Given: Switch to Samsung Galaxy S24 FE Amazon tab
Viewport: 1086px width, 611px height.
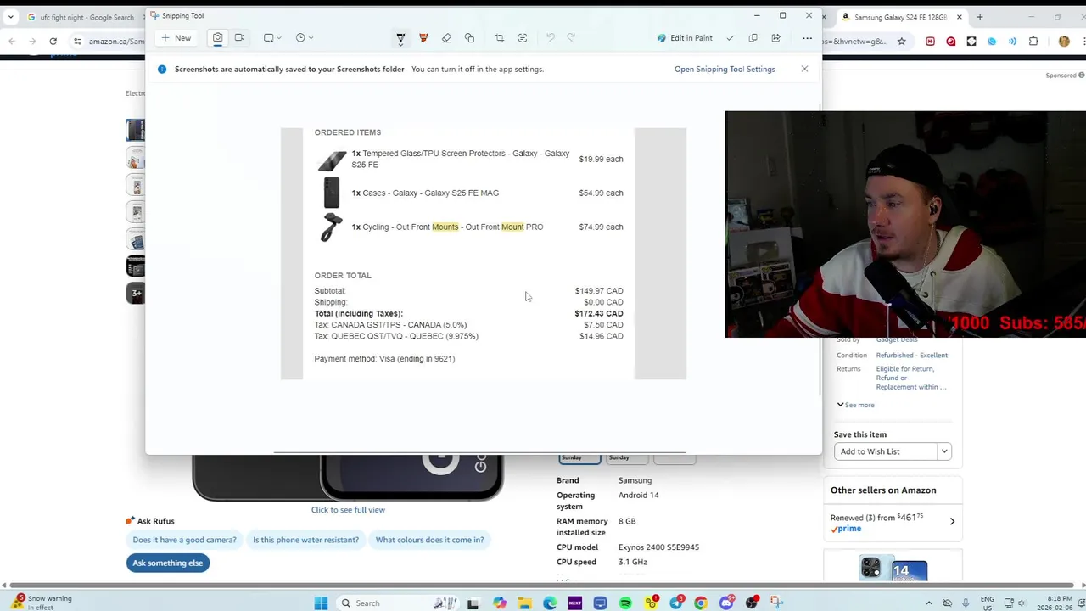Looking at the screenshot, I should pos(899,17).
